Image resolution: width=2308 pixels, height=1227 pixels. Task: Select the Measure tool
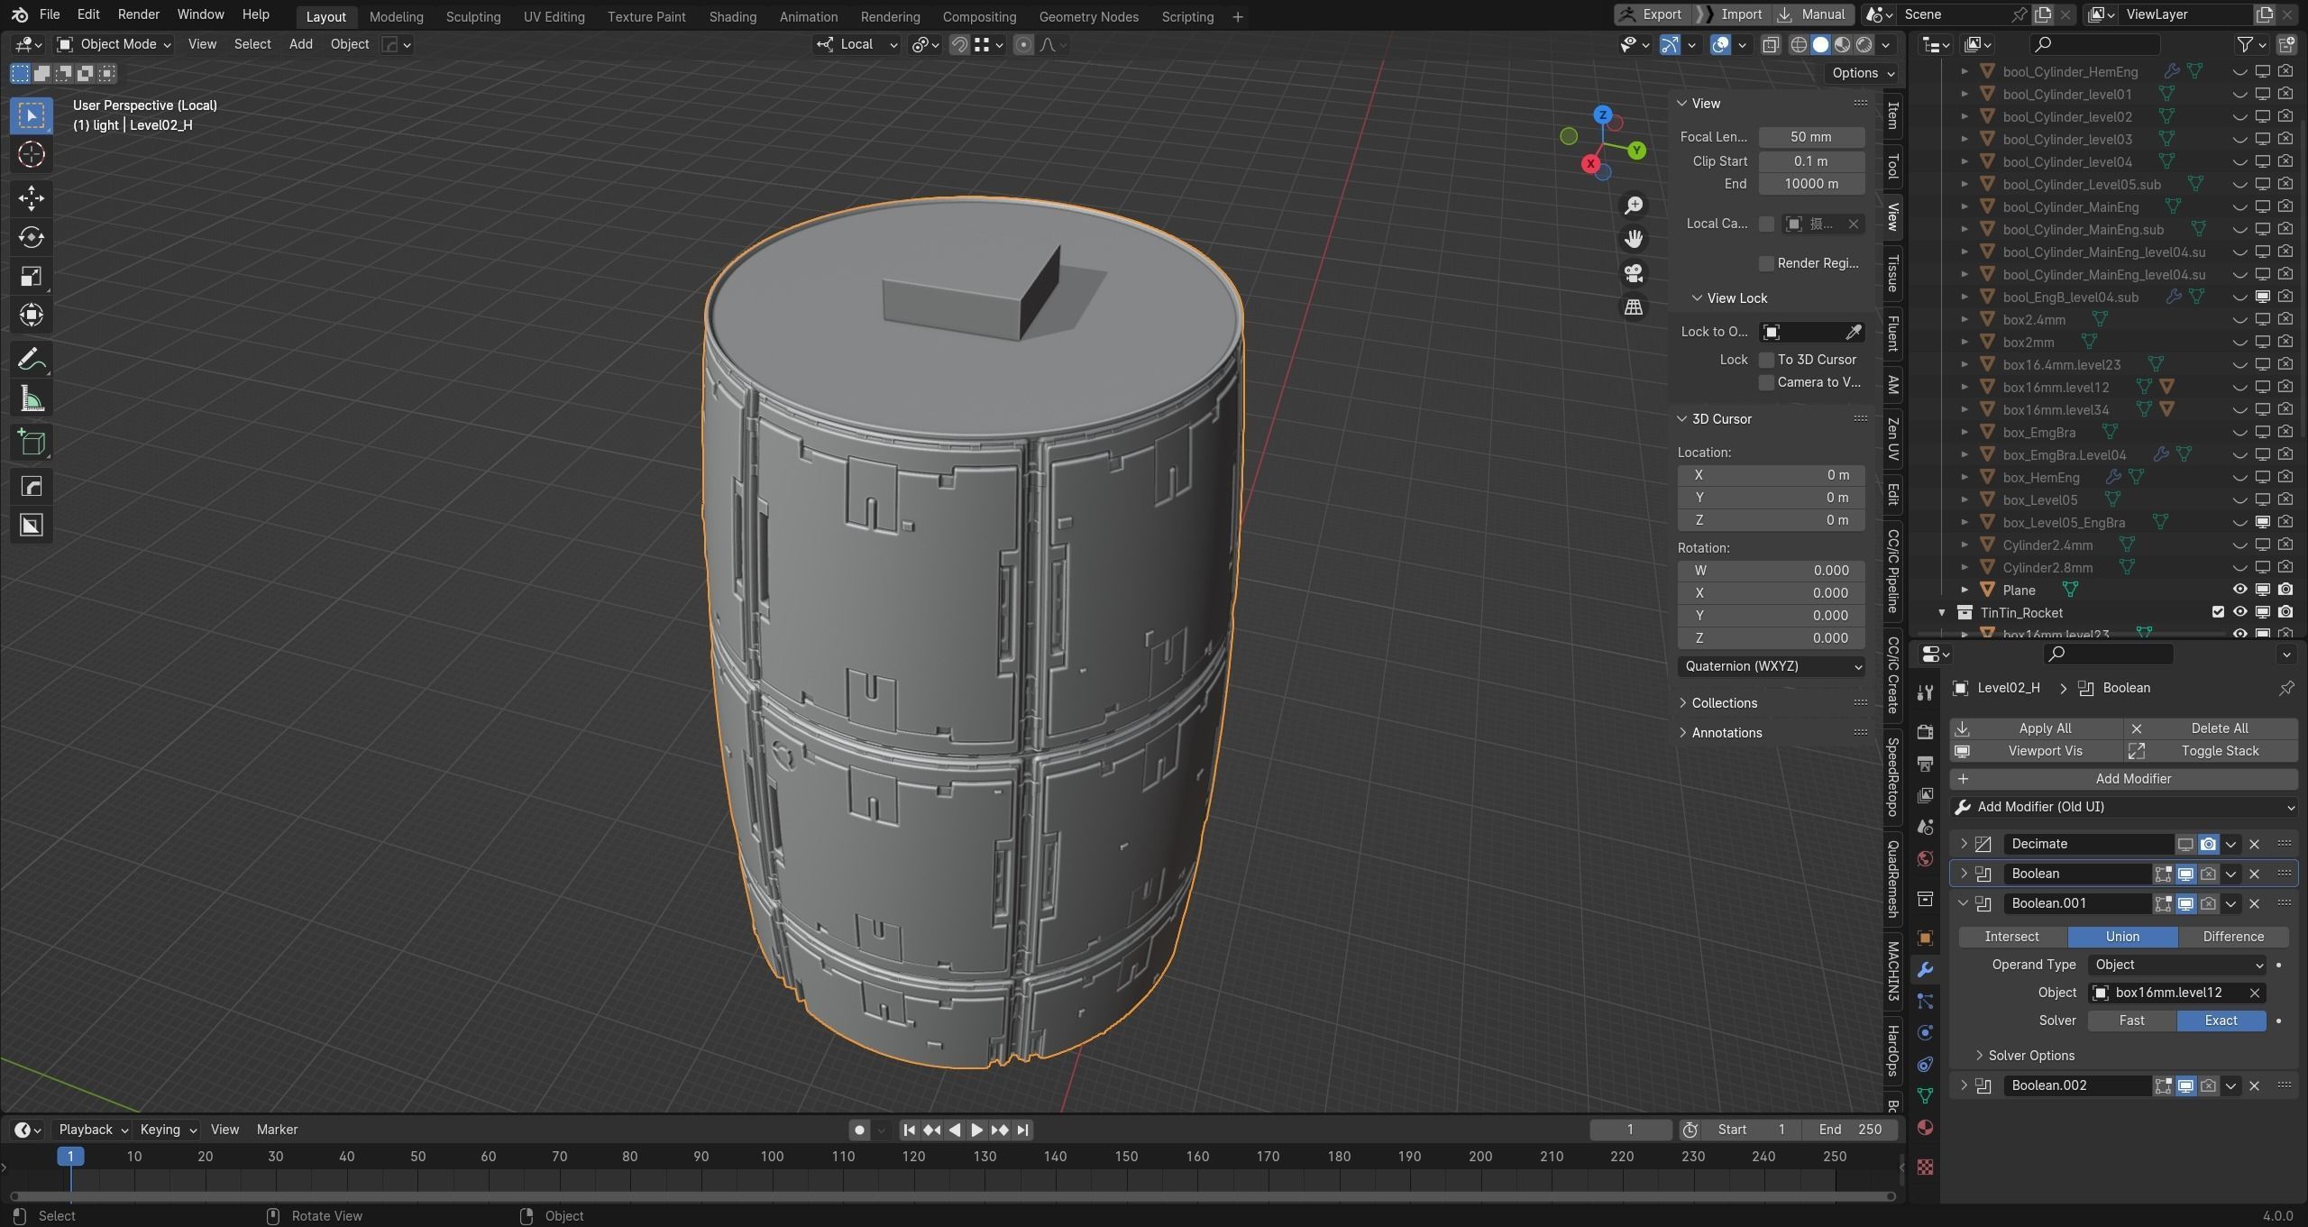click(x=31, y=399)
